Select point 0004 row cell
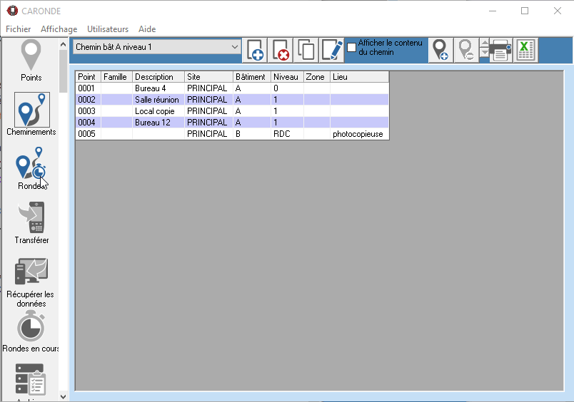Viewport: 574px width, 402px height. point(89,122)
